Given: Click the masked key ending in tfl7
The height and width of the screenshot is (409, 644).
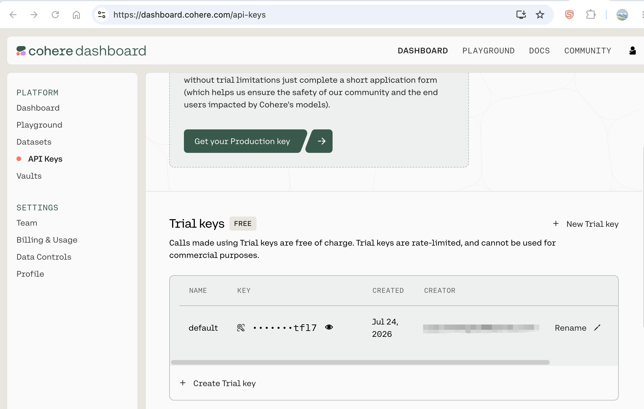Looking at the screenshot, I should pos(285,328).
